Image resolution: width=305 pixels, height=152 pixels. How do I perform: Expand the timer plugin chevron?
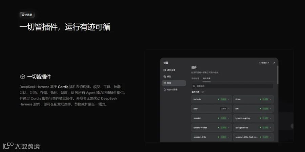(x=270, y=99)
